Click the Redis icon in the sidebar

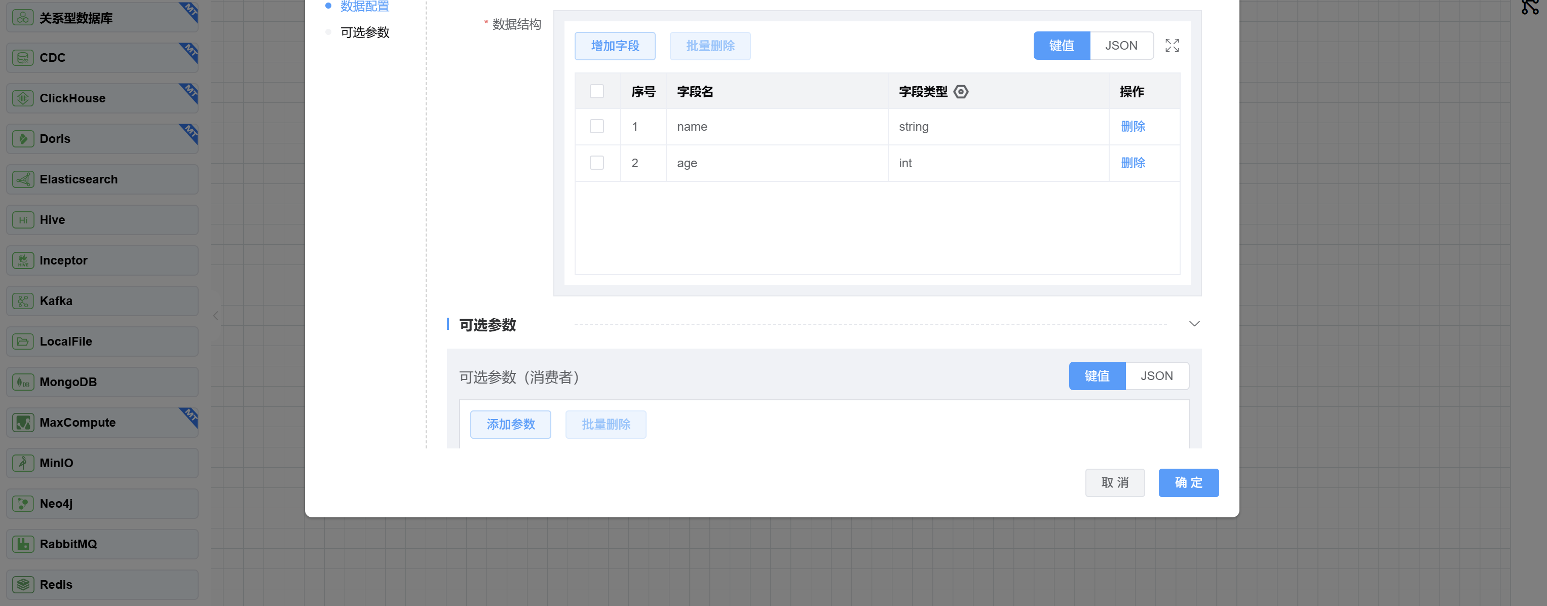[23, 584]
